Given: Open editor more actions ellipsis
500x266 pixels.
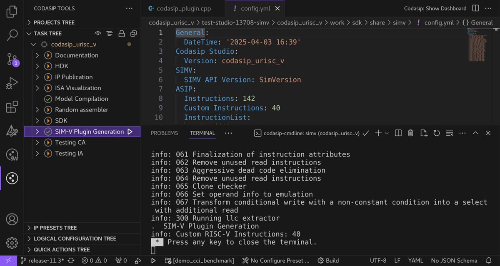Looking at the screenshot, I should tap(489, 8).
